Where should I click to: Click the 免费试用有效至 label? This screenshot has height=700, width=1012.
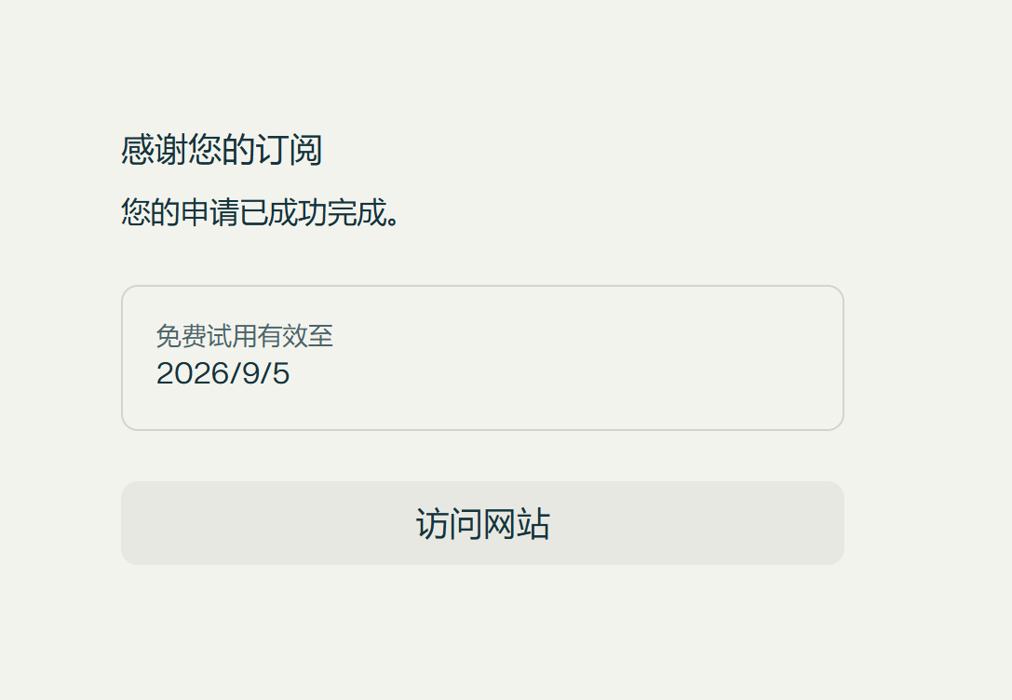244,336
